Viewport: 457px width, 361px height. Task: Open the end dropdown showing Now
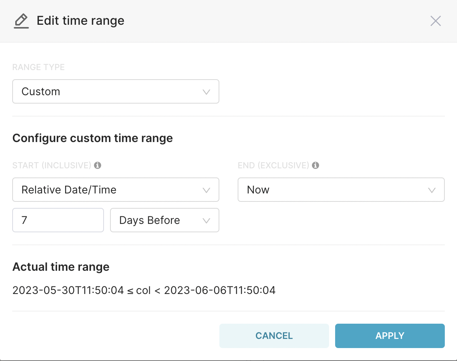pos(341,190)
